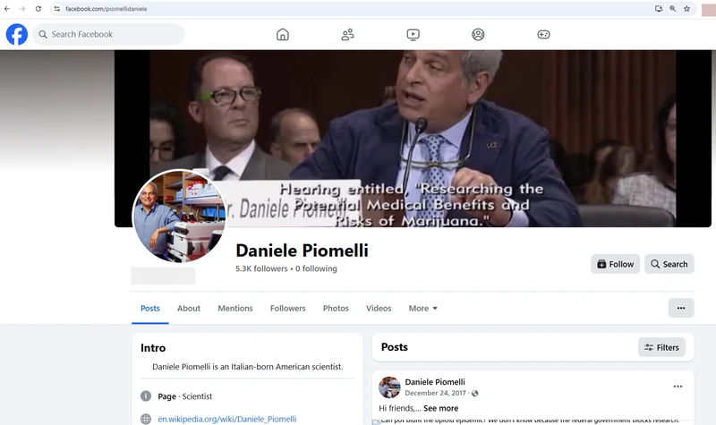This screenshot has height=425, width=716.
Task: Click the profile Search button
Action: [x=669, y=264]
